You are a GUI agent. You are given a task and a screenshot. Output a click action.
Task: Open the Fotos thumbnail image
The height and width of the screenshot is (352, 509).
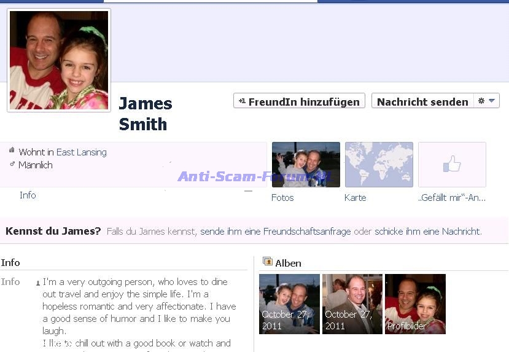click(x=306, y=165)
